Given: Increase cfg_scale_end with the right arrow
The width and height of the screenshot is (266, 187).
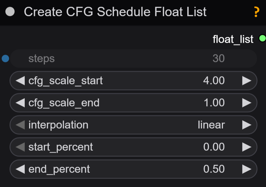Looking at the screenshot, I should pos(247,103).
